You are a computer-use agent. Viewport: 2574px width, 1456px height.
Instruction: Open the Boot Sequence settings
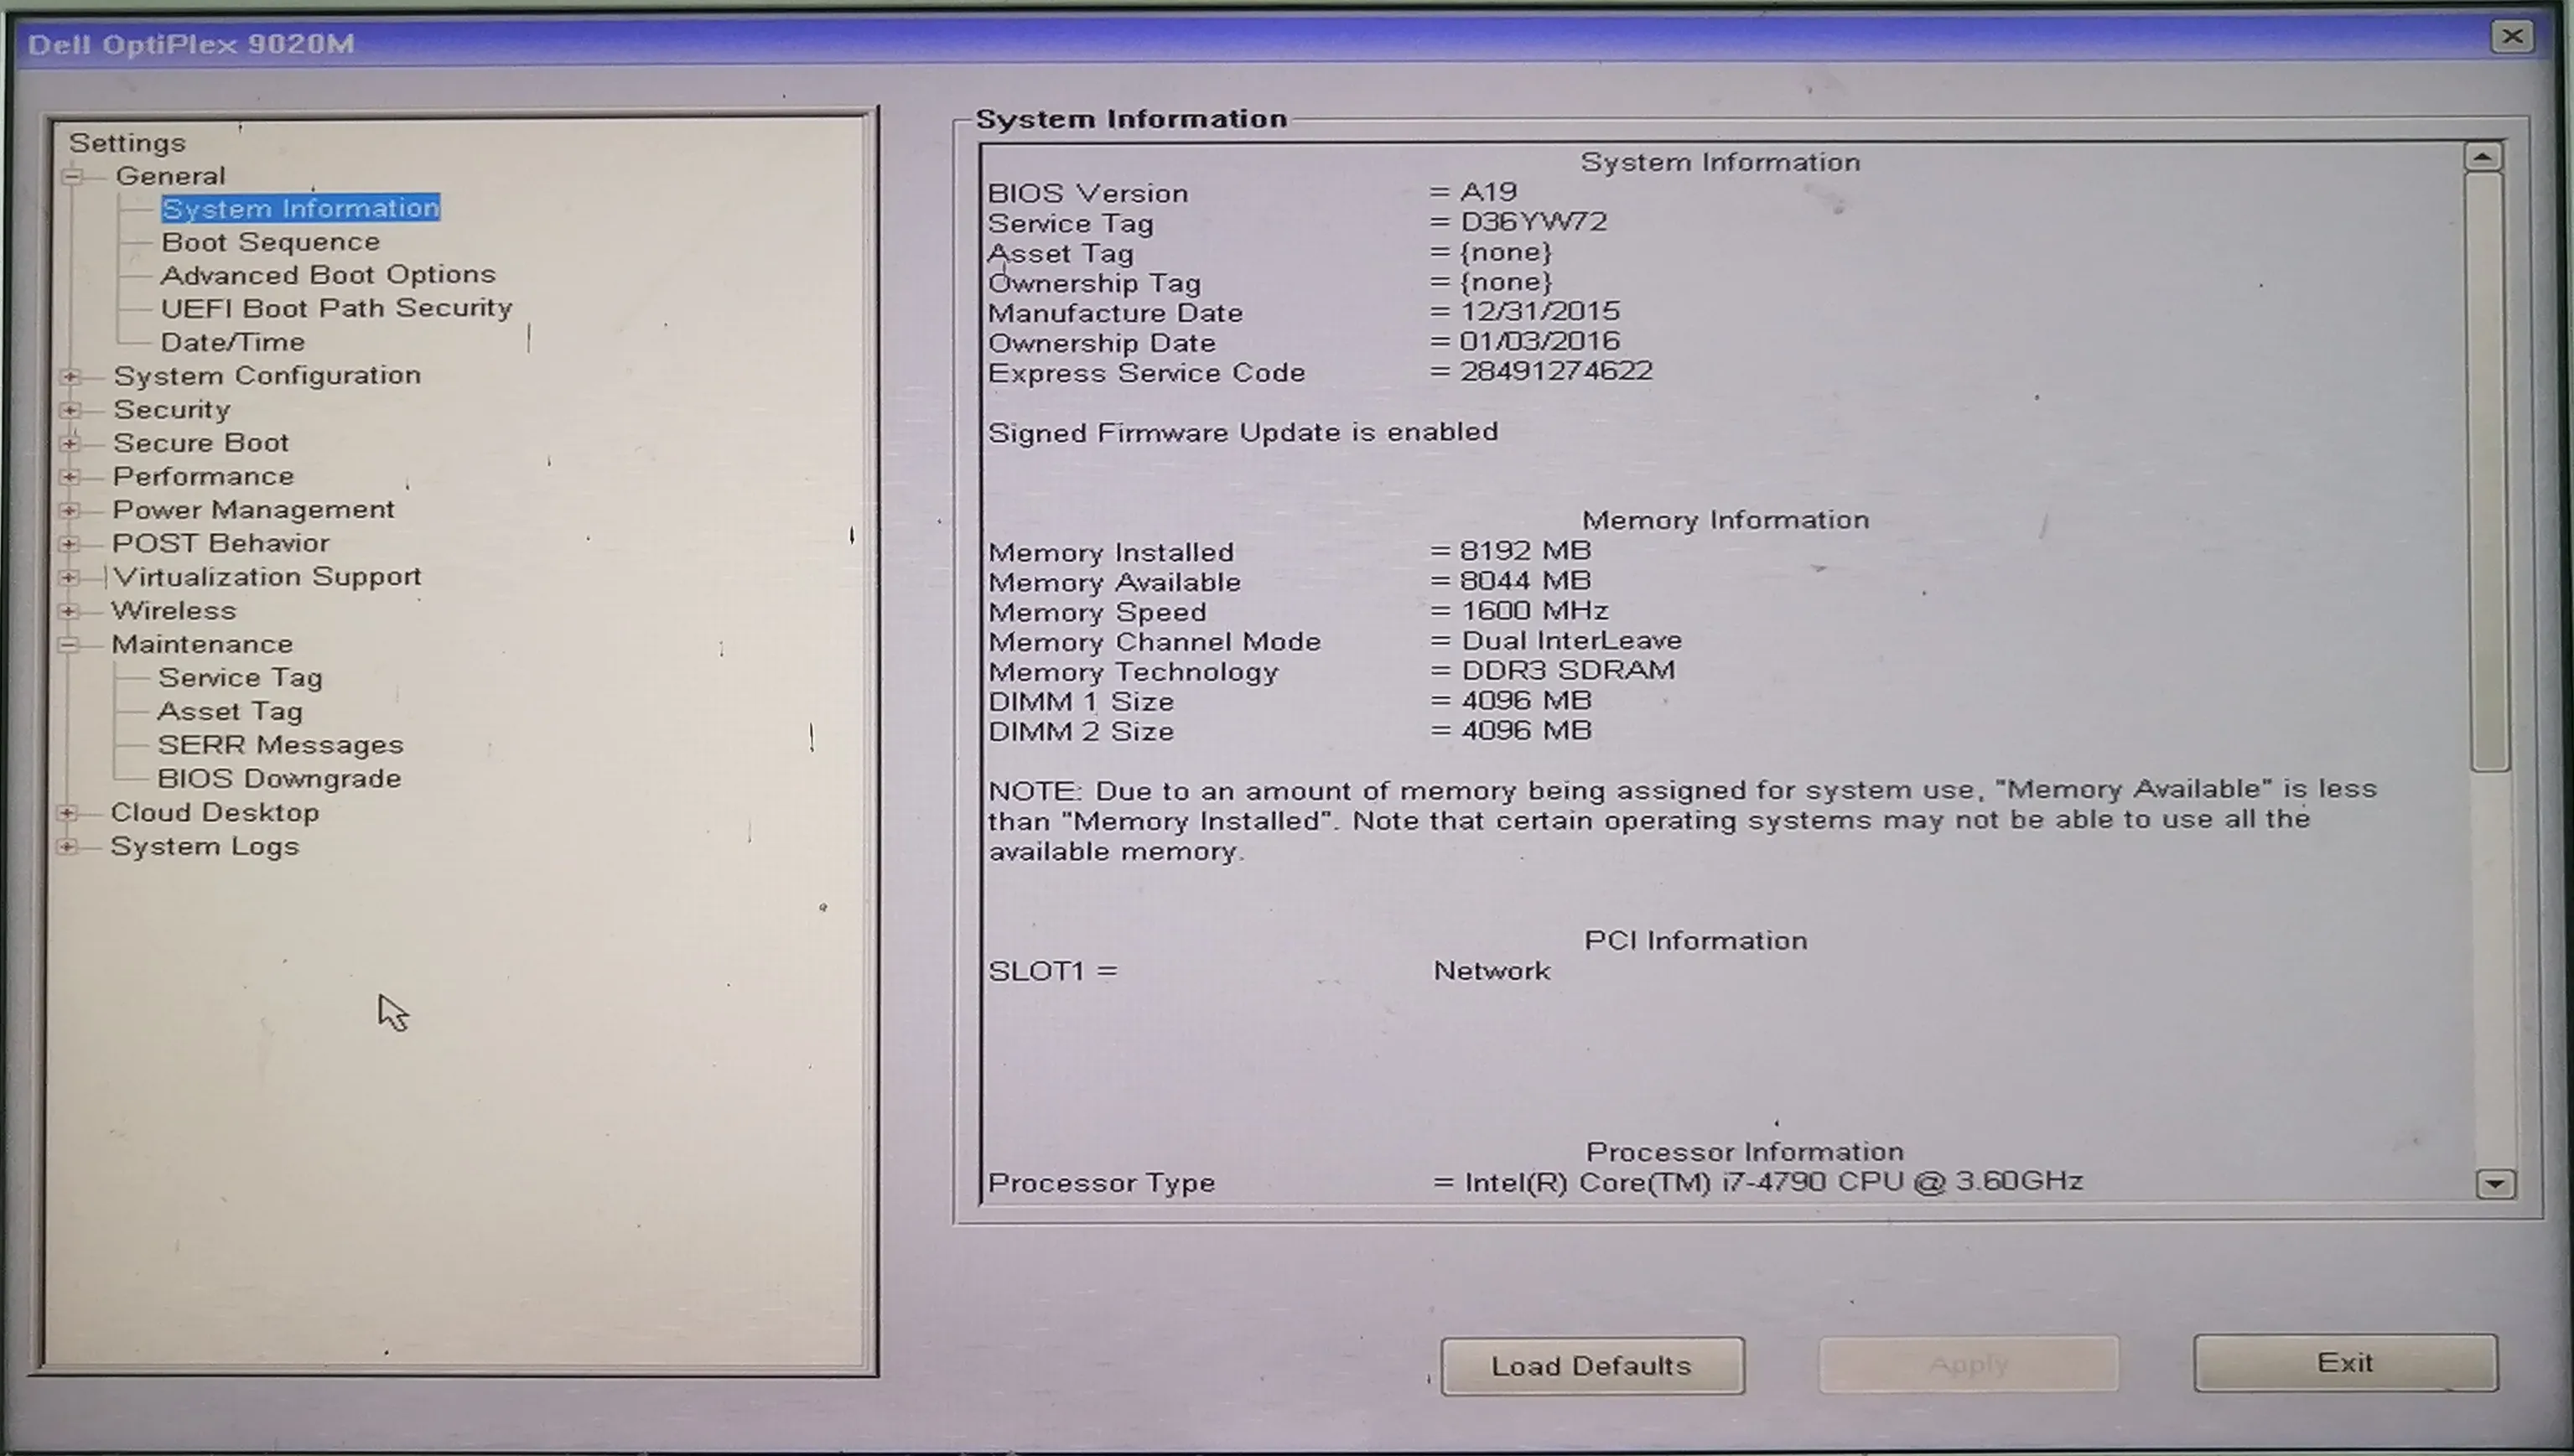271,242
